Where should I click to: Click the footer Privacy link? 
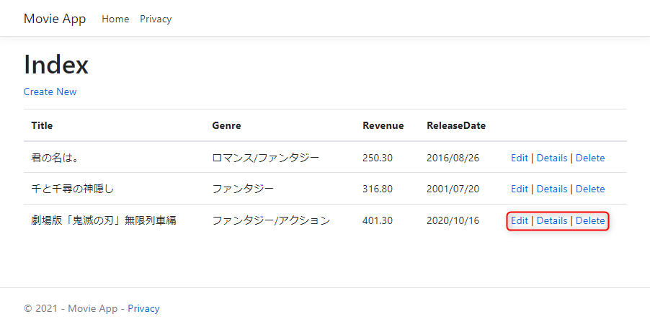coord(143,308)
